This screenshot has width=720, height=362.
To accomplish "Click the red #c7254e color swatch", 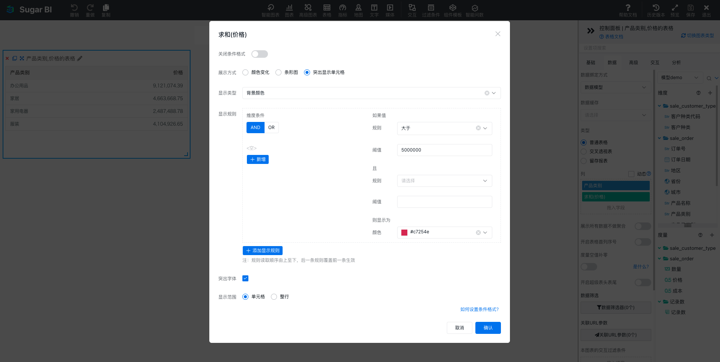I will 404,233.
